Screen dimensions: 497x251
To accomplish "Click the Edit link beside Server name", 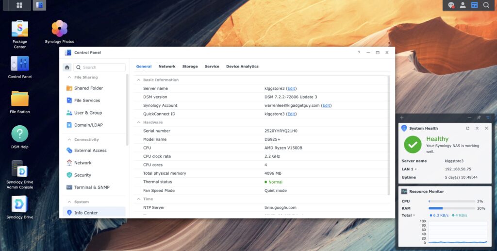I will click(x=291, y=88).
